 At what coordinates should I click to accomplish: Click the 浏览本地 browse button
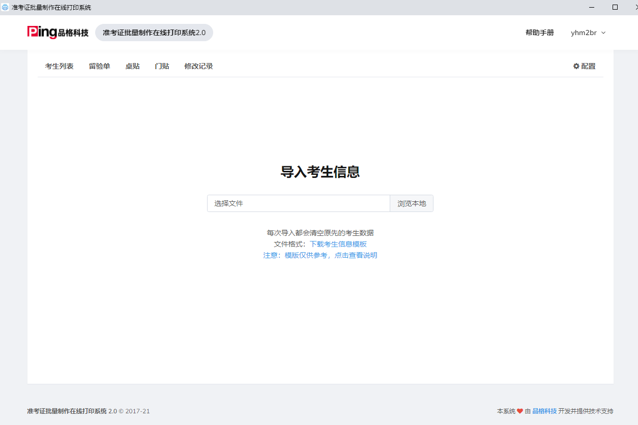pyautogui.click(x=412, y=203)
